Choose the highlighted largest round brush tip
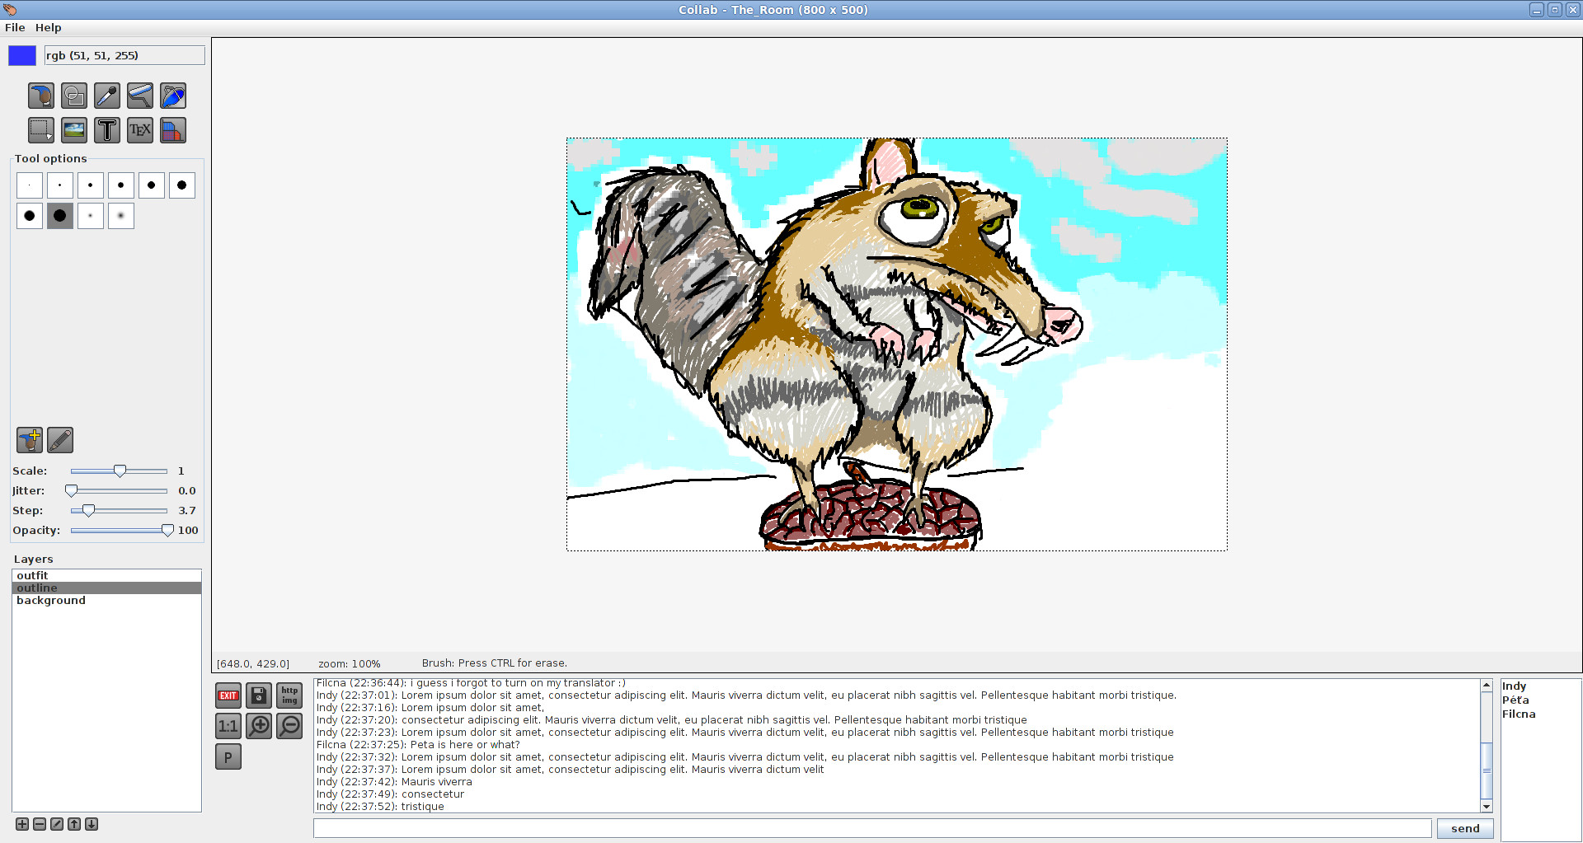This screenshot has height=843, width=1583. [x=60, y=216]
